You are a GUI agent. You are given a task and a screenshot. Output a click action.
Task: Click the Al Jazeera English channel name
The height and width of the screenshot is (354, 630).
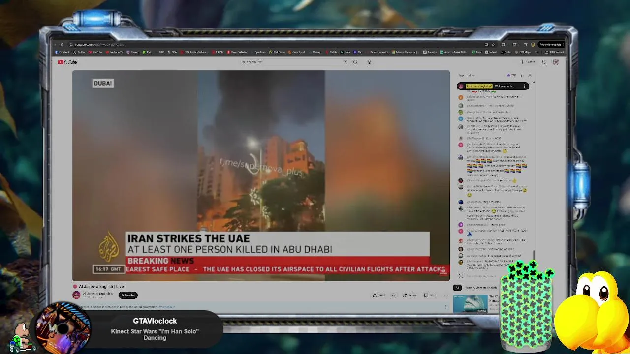pyautogui.click(x=96, y=294)
